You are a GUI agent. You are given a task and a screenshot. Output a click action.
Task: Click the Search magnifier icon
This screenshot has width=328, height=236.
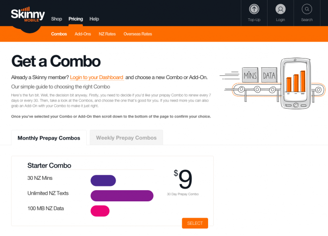(306, 9)
